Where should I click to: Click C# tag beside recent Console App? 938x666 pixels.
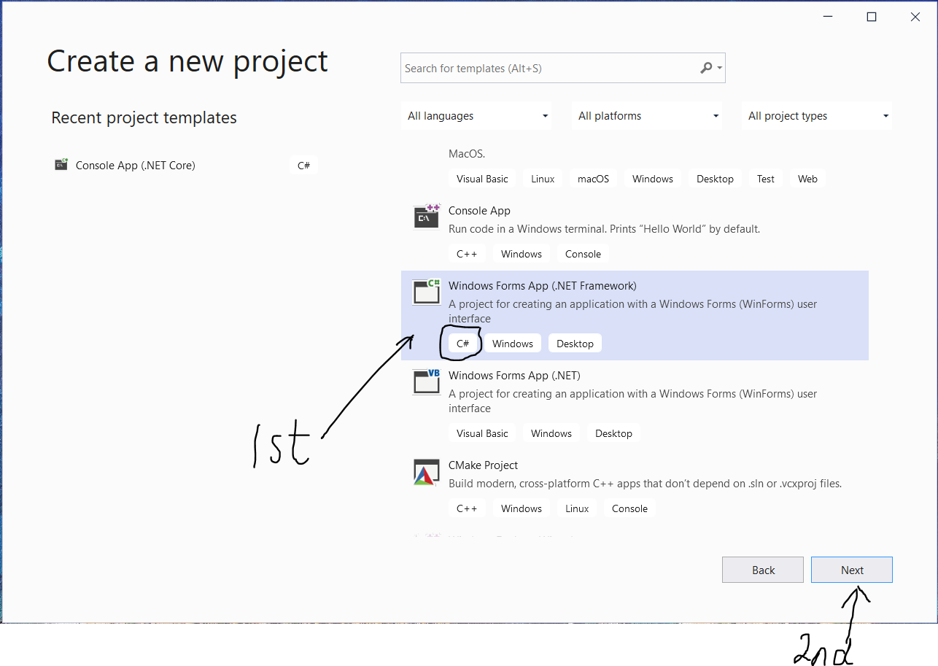tap(303, 166)
